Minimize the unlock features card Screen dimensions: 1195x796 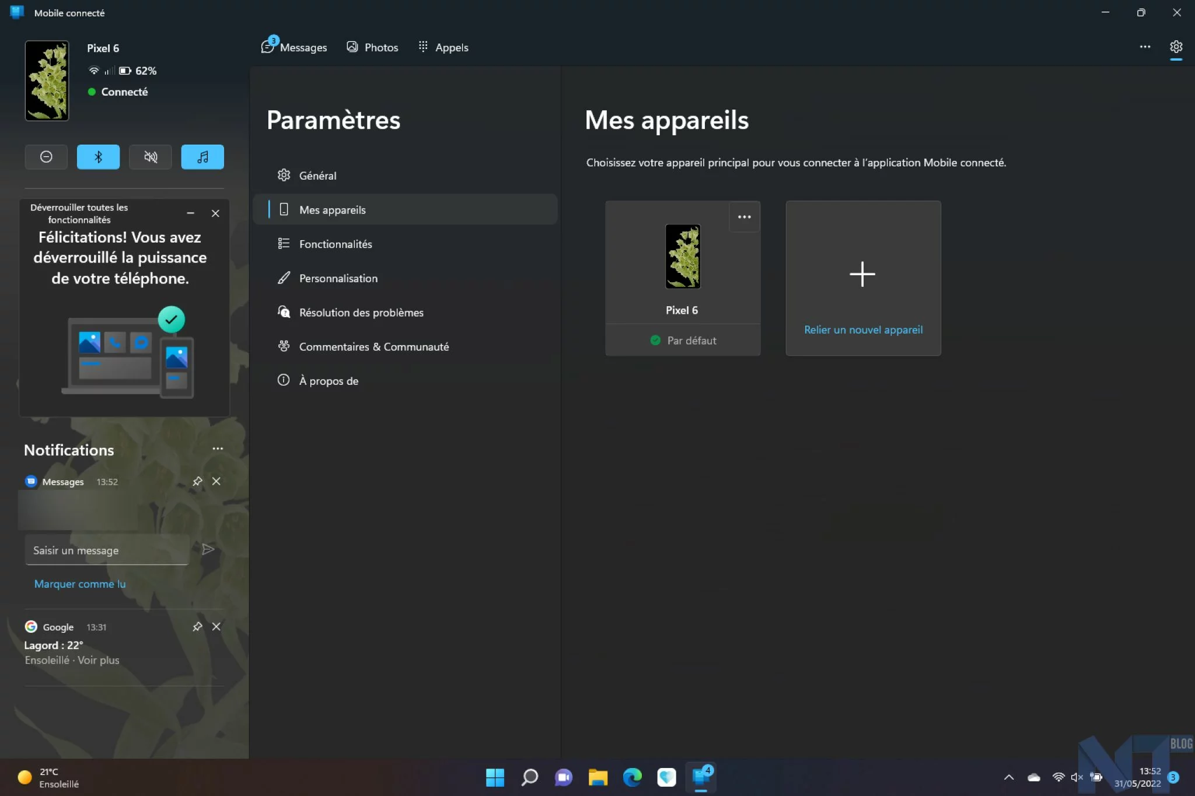(x=190, y=213)
